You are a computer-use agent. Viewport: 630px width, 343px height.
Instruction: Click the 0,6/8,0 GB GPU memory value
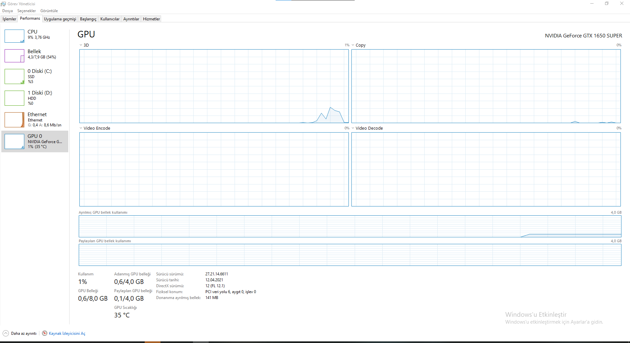pyautogui.click(x=93, y=298)
